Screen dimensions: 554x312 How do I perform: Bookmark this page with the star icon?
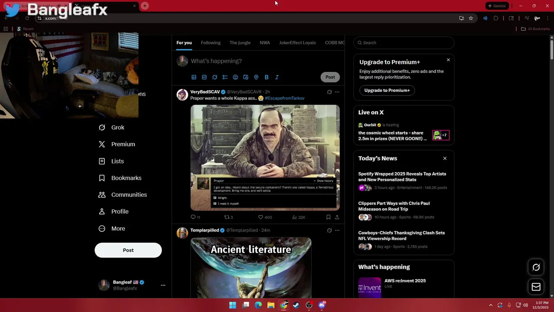point(471,18)
